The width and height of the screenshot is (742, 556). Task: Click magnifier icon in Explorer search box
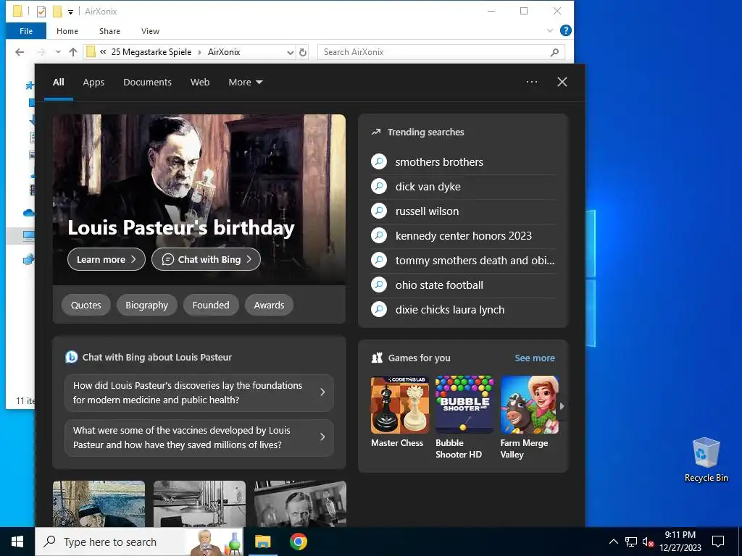[x=554, y=52]
